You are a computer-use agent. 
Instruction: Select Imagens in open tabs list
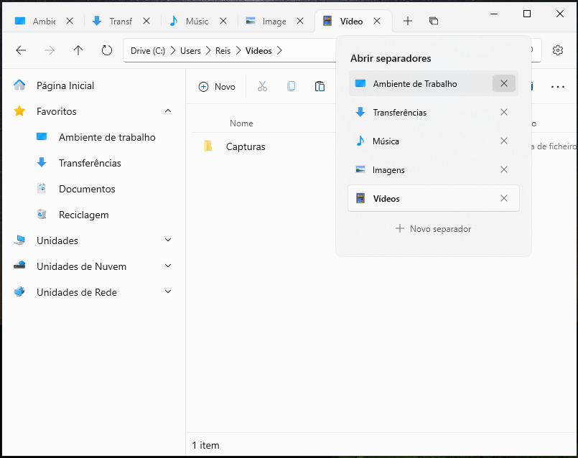click(434, 170)
